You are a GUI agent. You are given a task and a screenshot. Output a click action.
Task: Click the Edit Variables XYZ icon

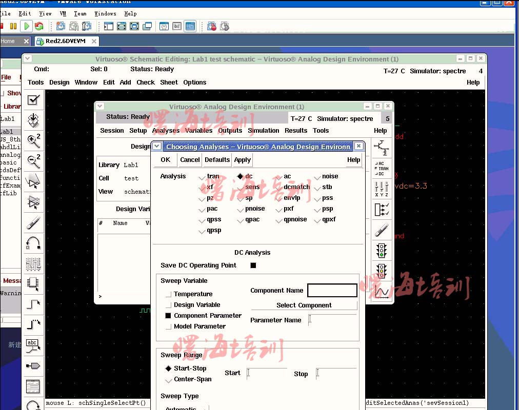coord(381,188)
